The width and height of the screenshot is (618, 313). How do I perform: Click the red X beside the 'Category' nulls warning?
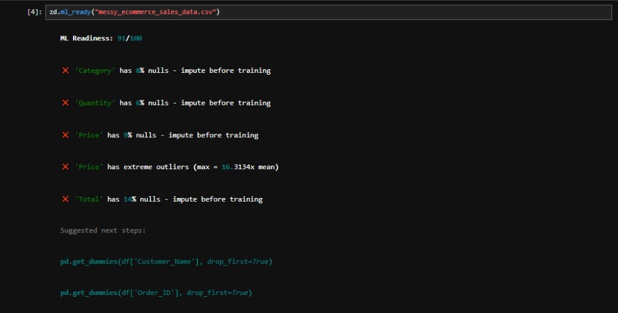[x=65, y=70]
